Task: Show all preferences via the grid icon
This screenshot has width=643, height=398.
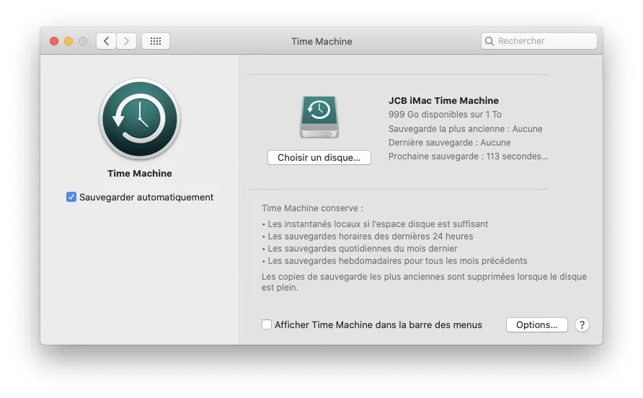Action: click(x=156, y=41)
